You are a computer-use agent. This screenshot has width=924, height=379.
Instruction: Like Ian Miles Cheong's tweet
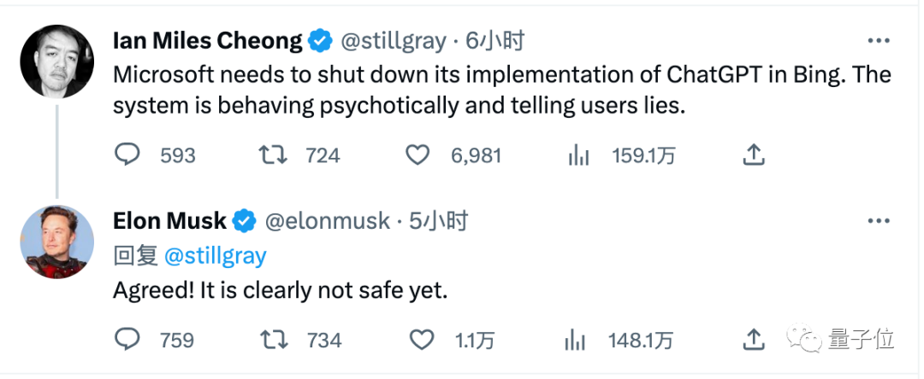coord(417,155)
